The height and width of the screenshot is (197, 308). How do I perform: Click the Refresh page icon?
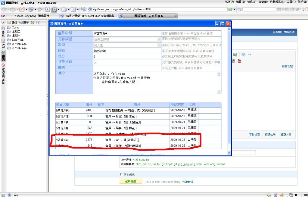(31, 10)
